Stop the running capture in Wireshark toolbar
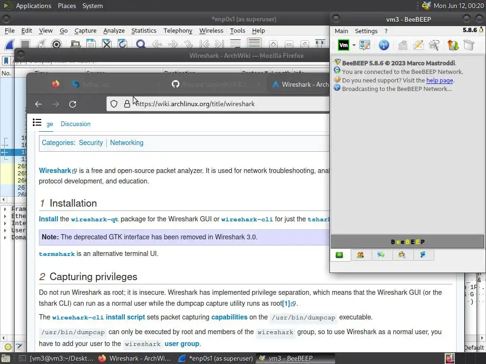486x364 pixels. pos(25,44)
